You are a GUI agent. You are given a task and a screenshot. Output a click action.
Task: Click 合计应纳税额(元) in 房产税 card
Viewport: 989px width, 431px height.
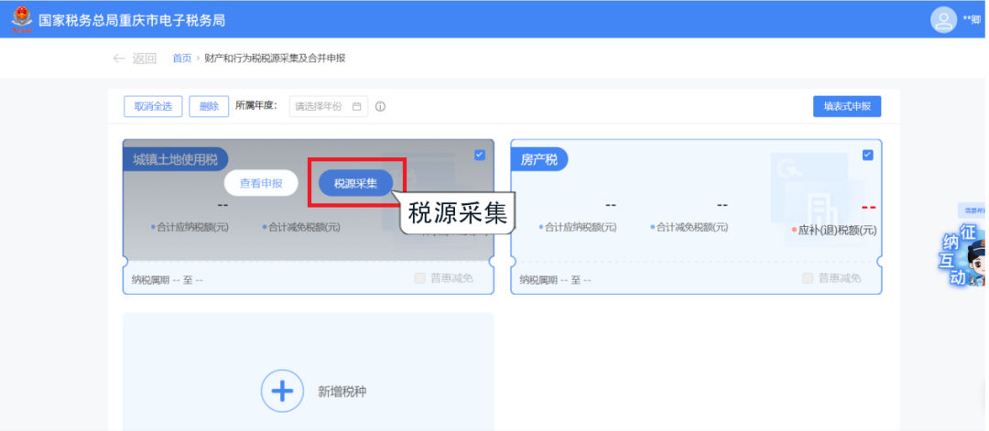pyautogui.click(x=581, y=228)
